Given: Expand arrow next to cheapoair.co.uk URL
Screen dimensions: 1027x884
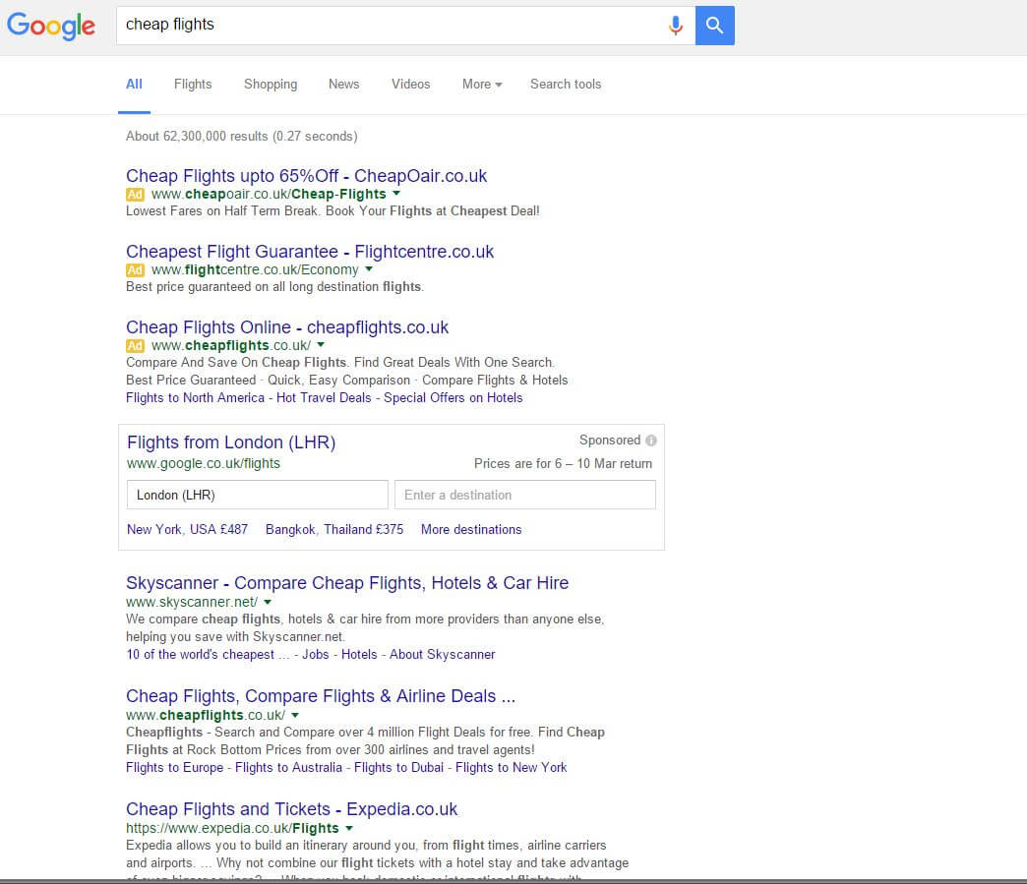Looking at the screenshot, I should pyautogui.click(x=396, y=193).
